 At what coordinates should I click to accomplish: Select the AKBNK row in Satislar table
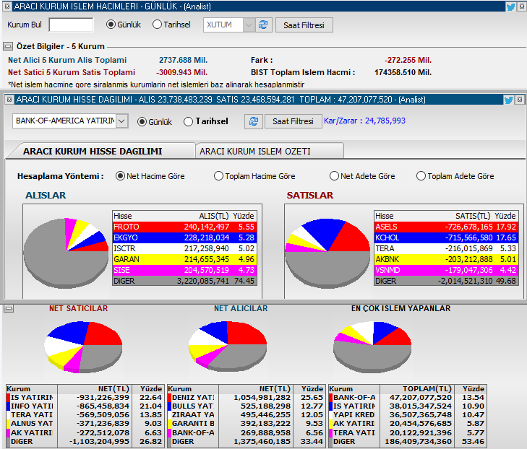click(446, 259)
